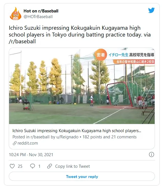Screen dimensions: 164x189
Task: Open the 10:24 PM · Nov 30, 2021 timestamp
Action: [31, 155]
